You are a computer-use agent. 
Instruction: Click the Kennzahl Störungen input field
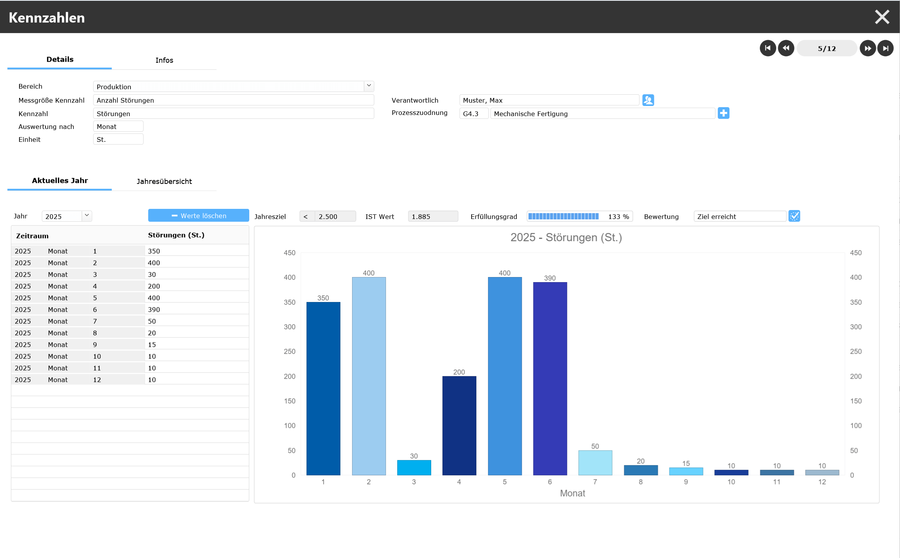(233, 114)
